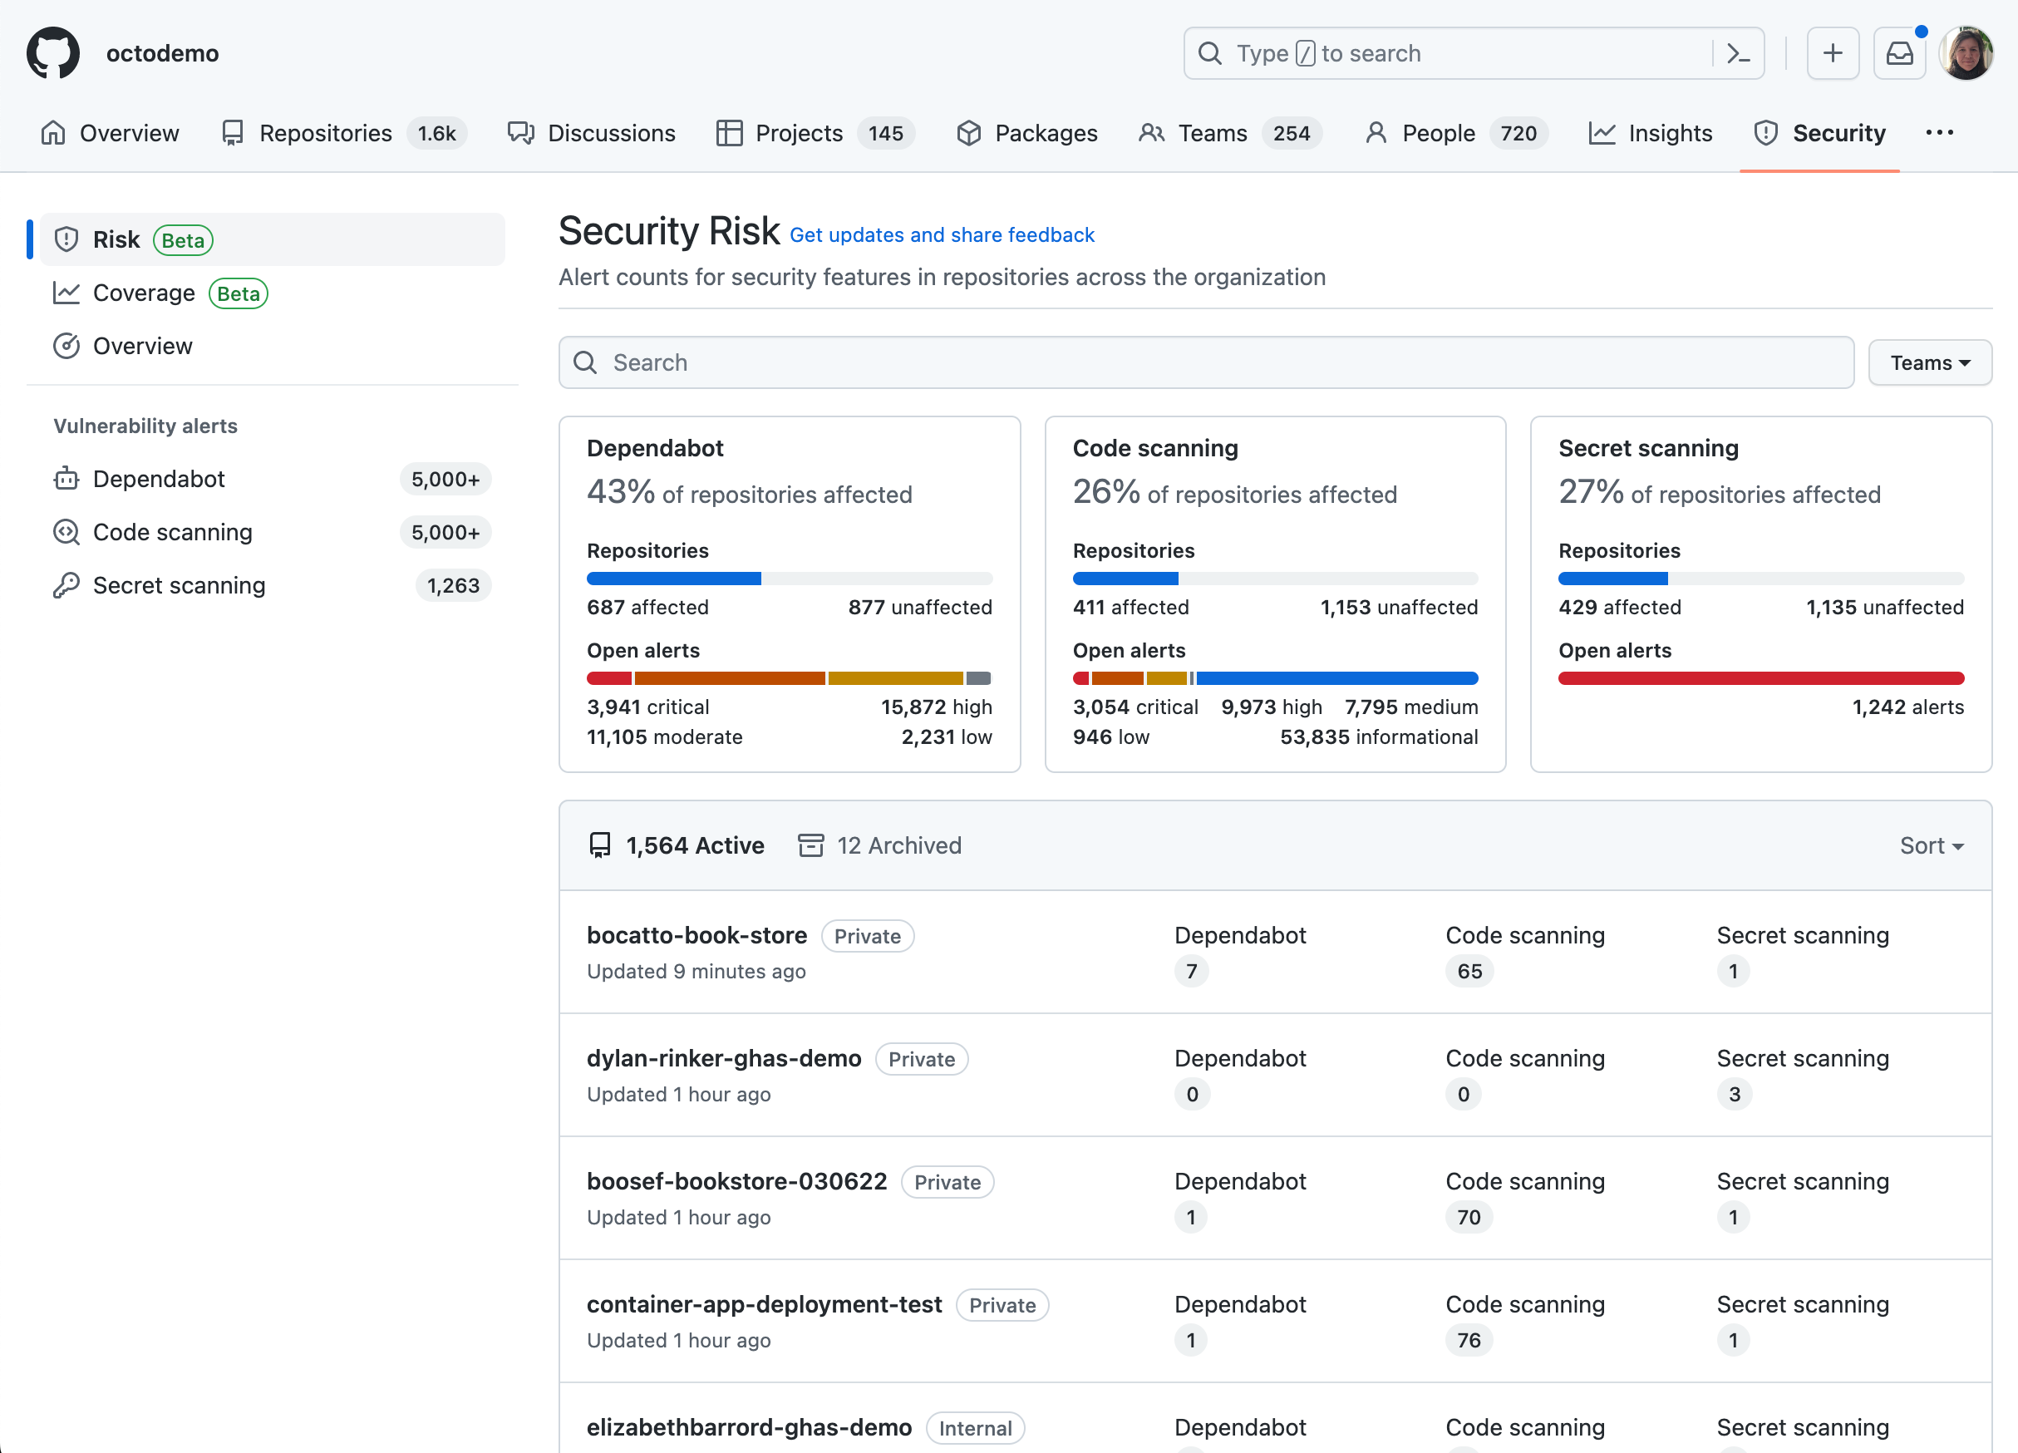
Task: Click the people icon beside Teams tab
Action: coord(1151,132)
